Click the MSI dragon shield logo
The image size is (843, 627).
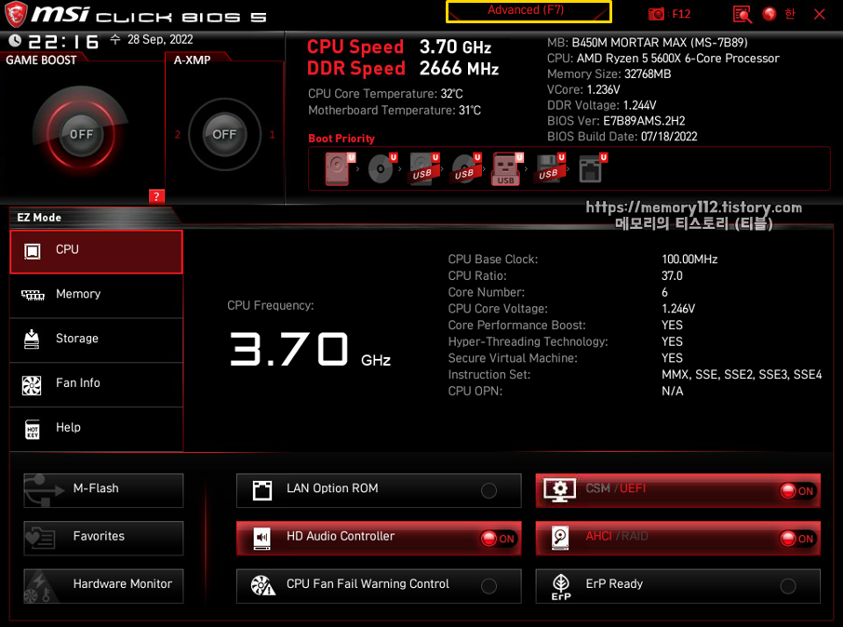16,15
